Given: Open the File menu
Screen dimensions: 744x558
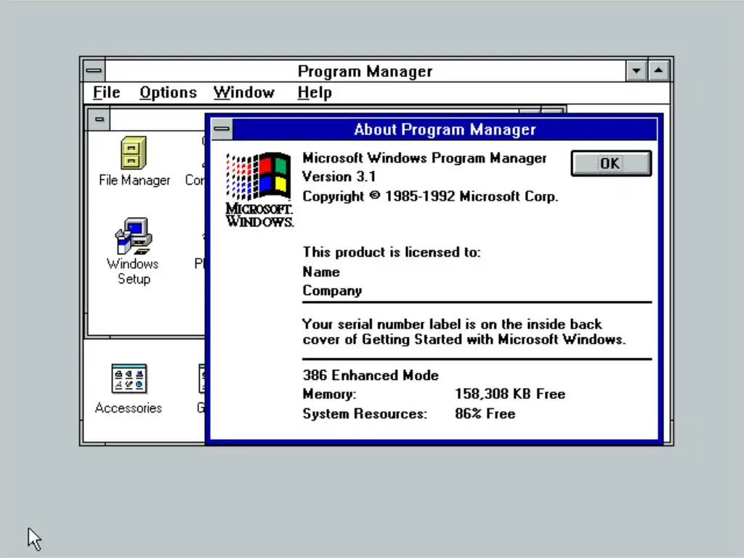Looking at the screenshot, I should [106, 92].
